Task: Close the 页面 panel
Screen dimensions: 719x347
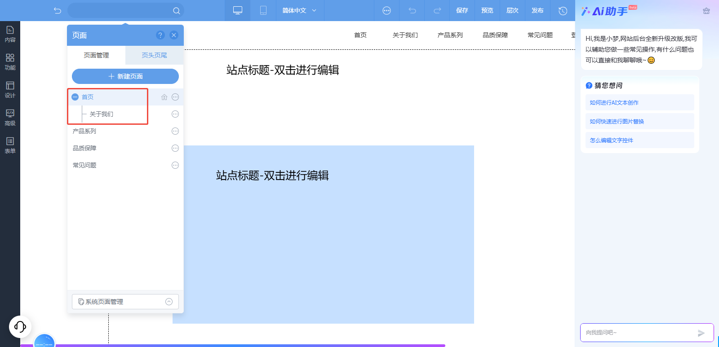Action: pos(174,35)
